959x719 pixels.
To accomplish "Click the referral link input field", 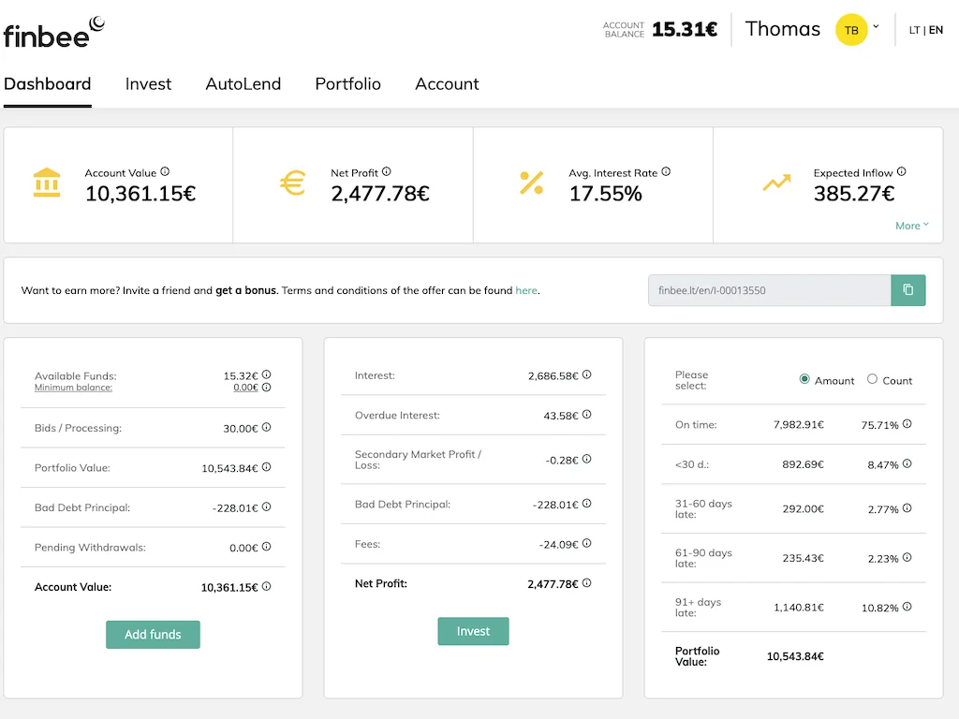I will click(770, 290).
